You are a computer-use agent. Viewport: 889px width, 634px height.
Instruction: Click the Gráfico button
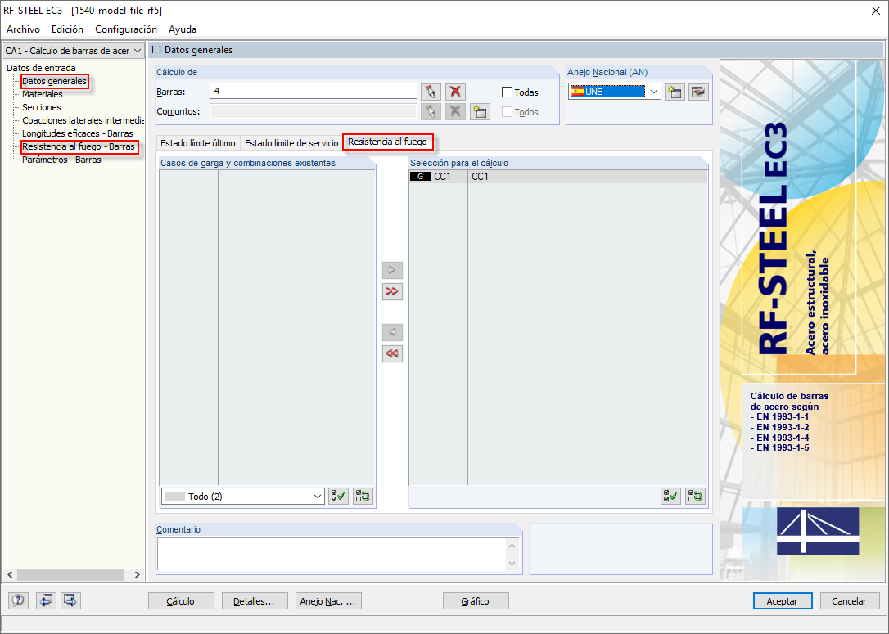coord(476,601)
